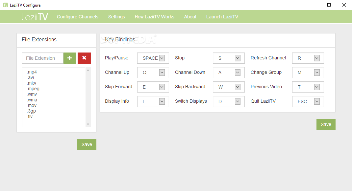Click the green plus add-extension icon
The width and height of the screenshot is (352, 191).
70,58
